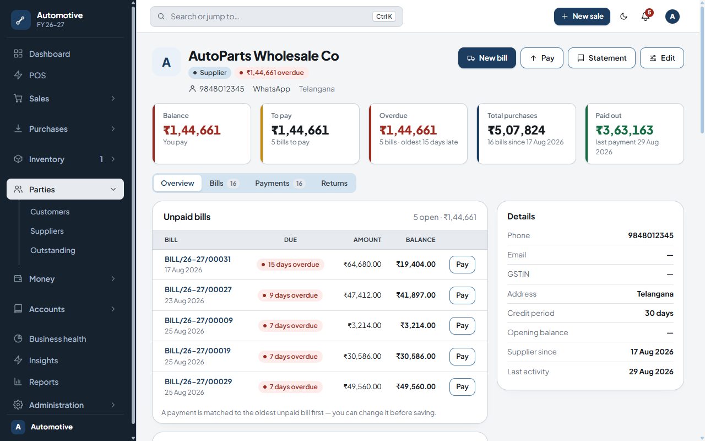The image size is (705, 441).
Task: Click the Money wallet icon
Action: pyautogui.click(x=18, y=279)
